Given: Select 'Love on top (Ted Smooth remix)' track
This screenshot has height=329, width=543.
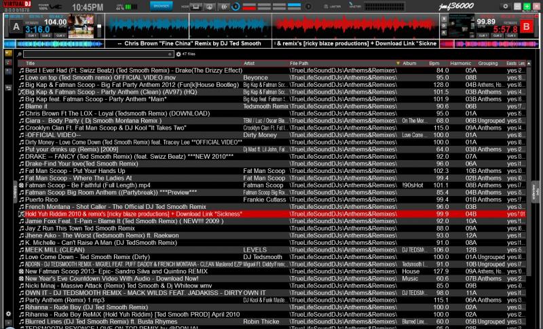Looking at the screenshot, I should pyautogui.click(x=272, y=77).
